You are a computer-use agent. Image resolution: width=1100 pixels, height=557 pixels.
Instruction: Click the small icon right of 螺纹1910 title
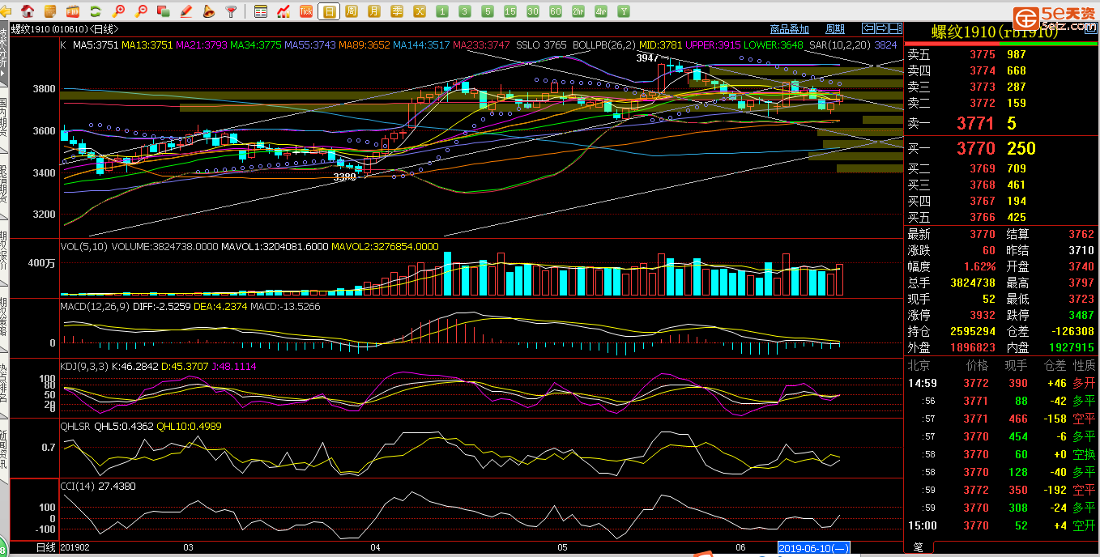(1089, 28)
